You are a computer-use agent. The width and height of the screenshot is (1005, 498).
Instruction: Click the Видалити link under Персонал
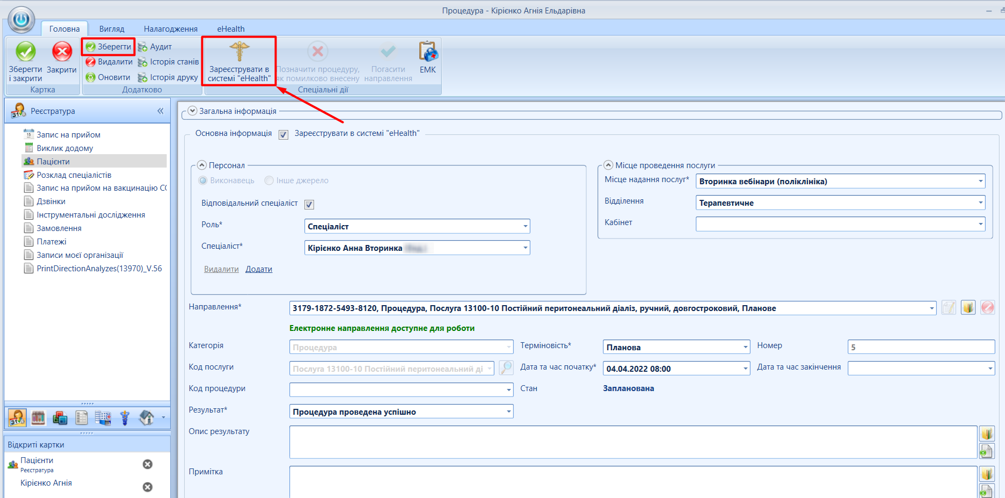click(x=221, y=269)
